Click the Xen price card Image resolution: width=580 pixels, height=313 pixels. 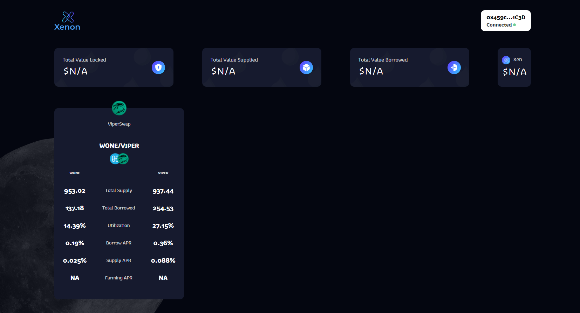(514, 67)
